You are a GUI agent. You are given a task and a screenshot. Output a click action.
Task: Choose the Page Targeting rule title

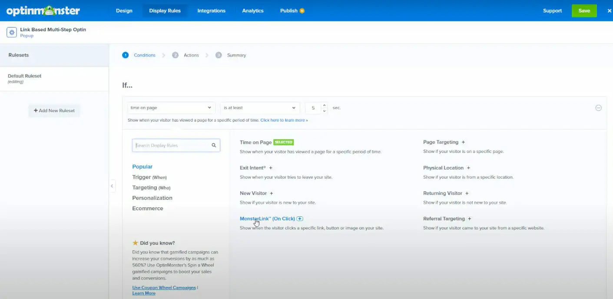point(441,142)
